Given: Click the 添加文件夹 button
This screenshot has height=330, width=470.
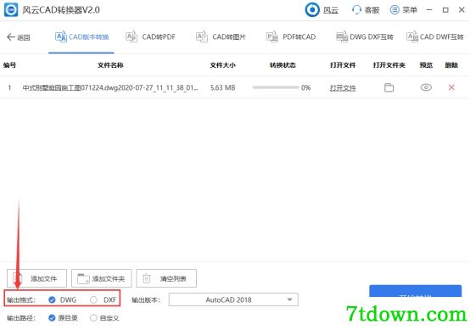Looking at the screenshot, I should click(x=102, y=278).
